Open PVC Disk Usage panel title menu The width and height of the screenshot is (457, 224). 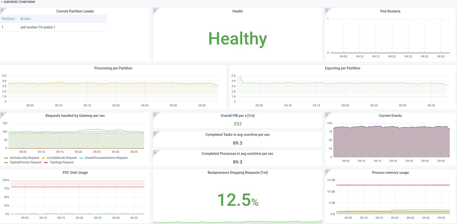tap(75, 173)
